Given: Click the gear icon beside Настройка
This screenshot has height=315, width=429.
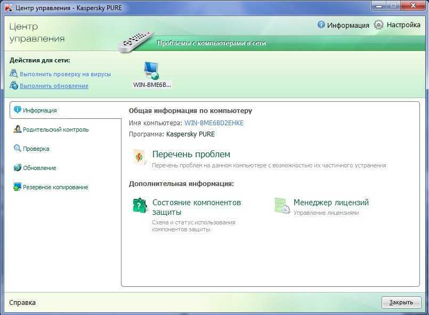Looking at the screenshot, I should [378, 25].
